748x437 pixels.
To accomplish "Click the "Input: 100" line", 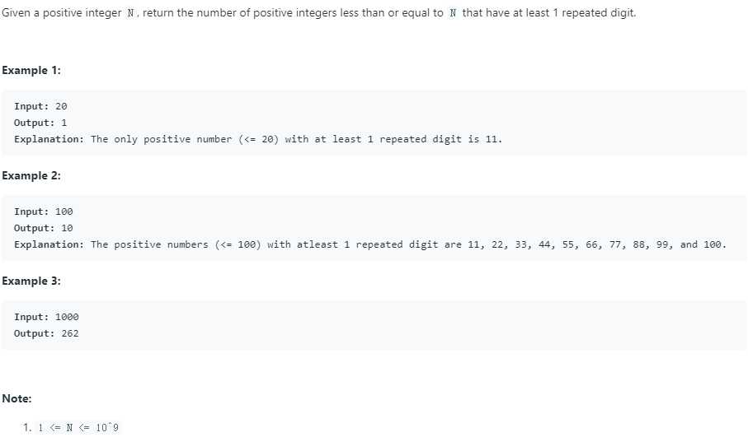I will coord(44,212).
